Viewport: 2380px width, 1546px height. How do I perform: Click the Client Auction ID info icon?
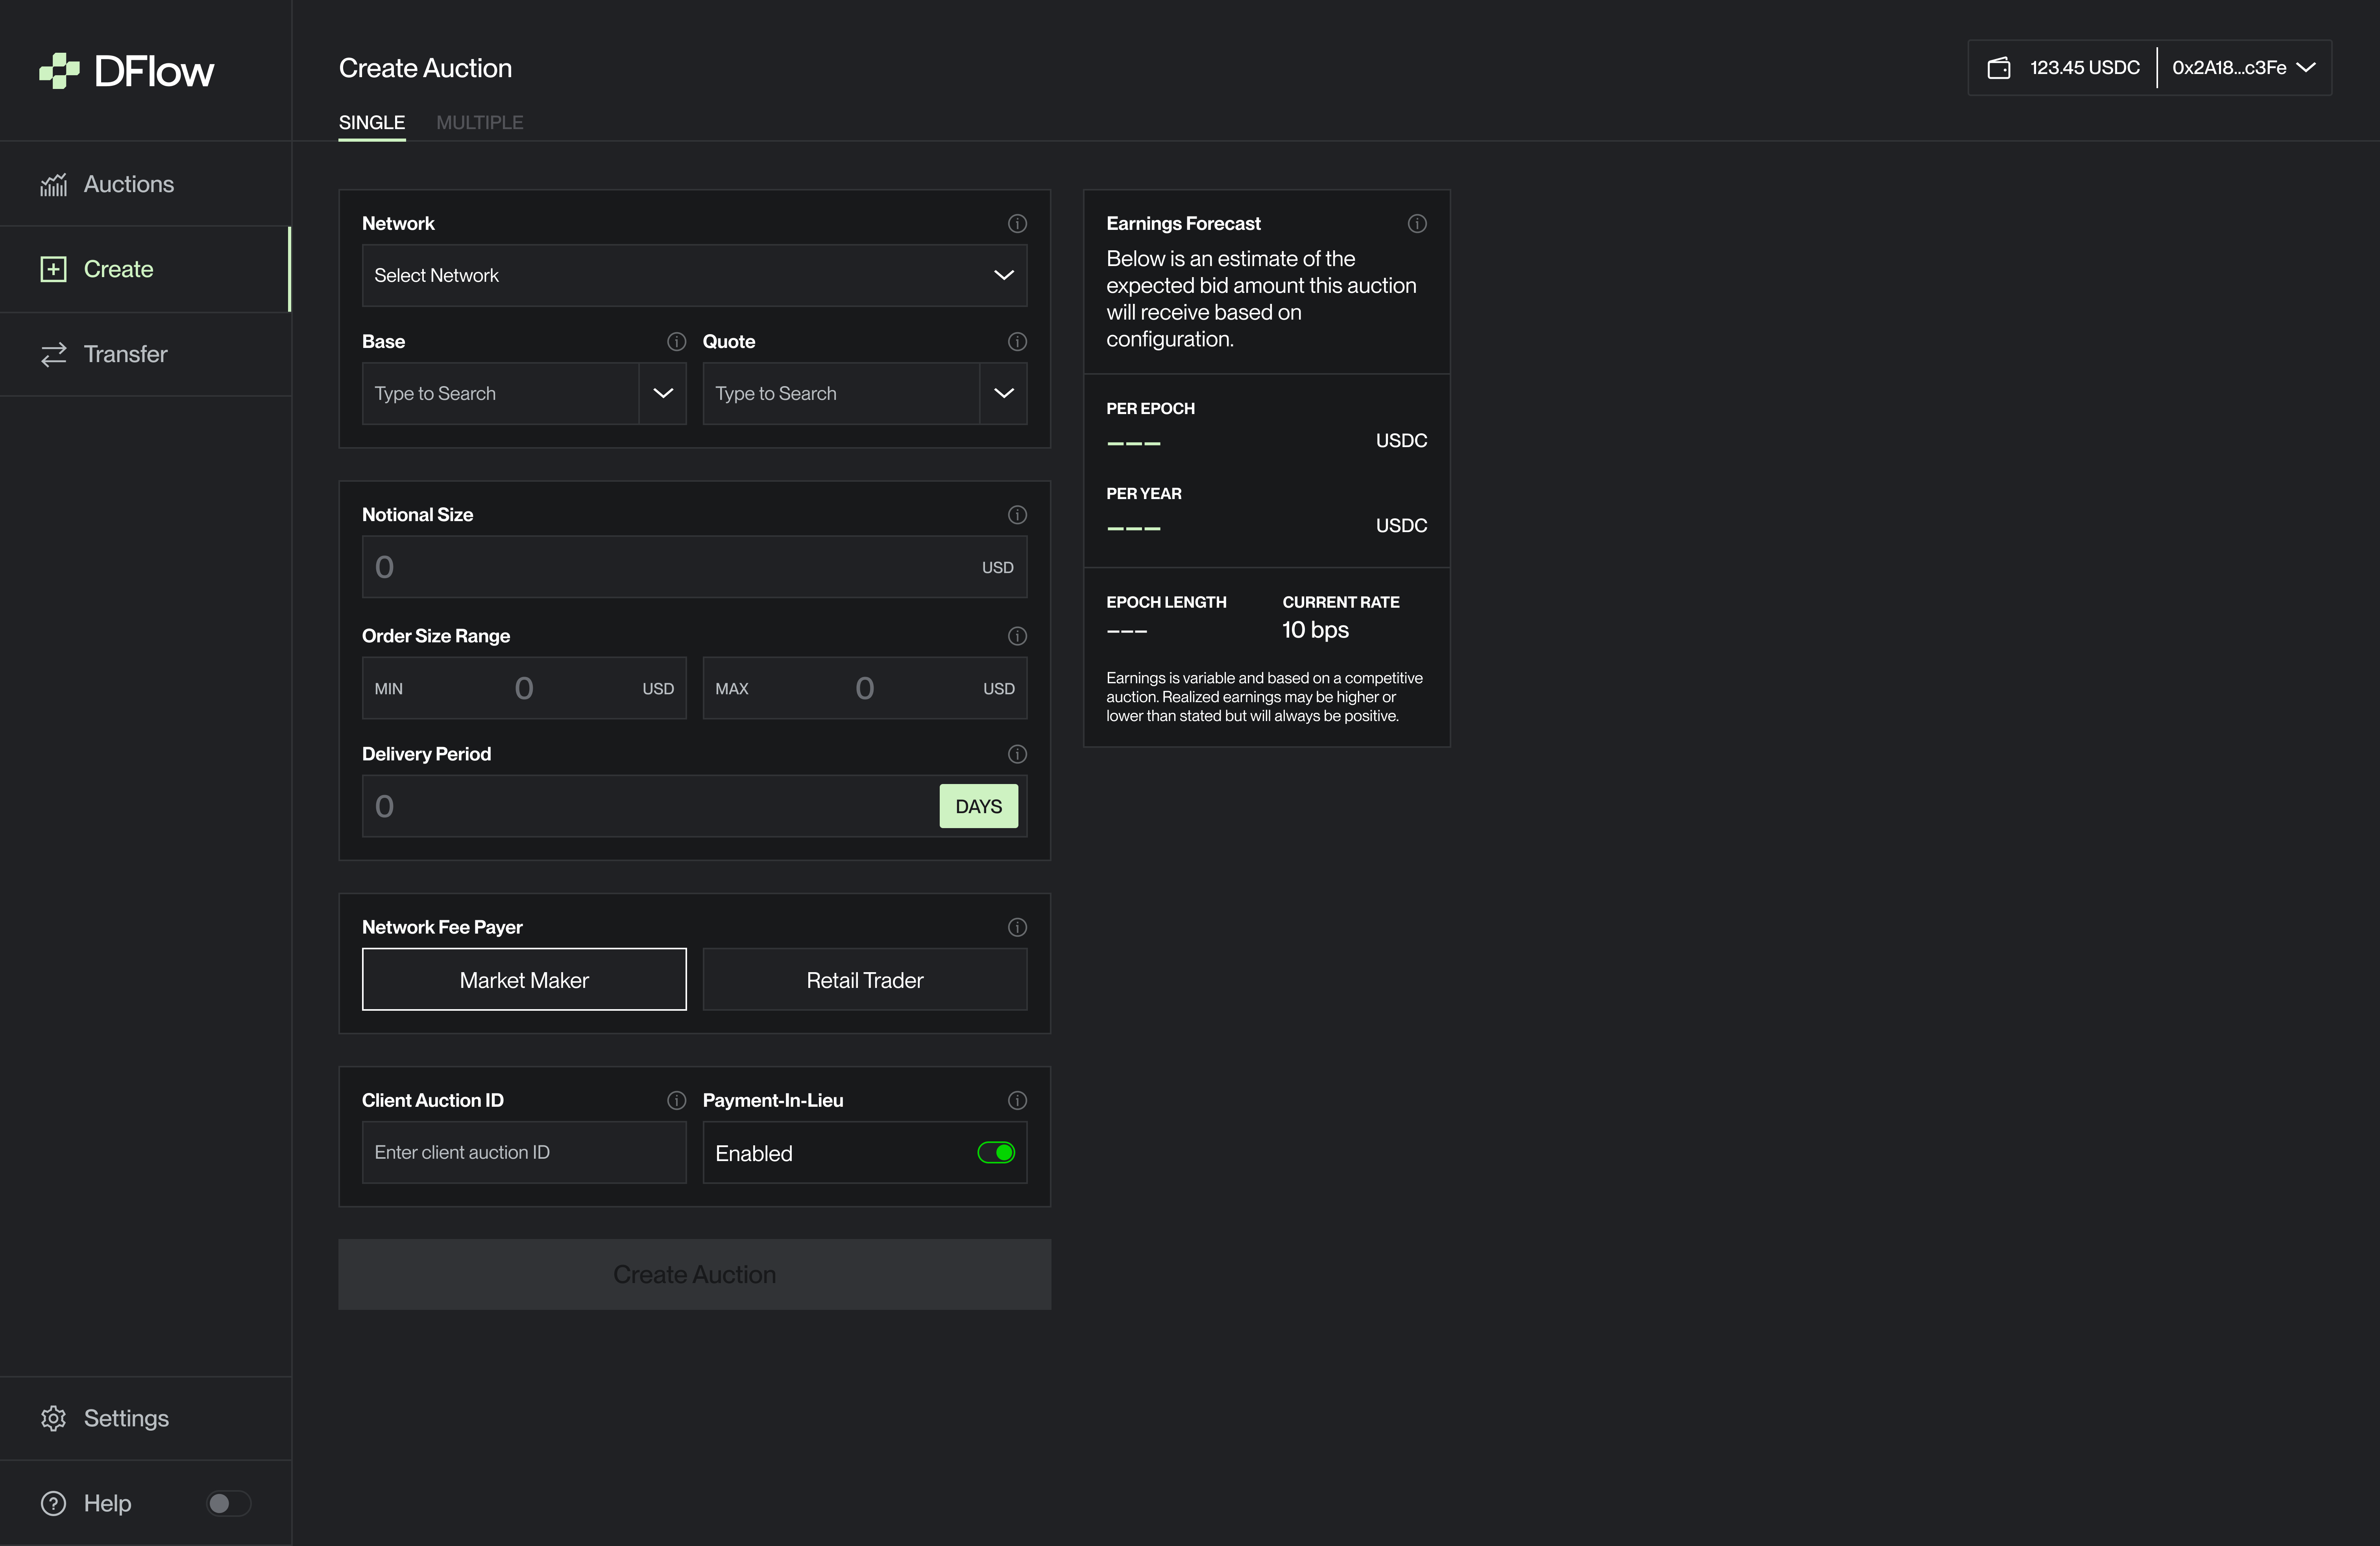tap(676, 1100)
